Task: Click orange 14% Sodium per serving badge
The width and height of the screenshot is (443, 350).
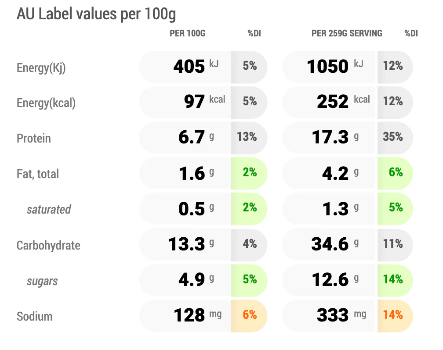Action: click(395, 316)
